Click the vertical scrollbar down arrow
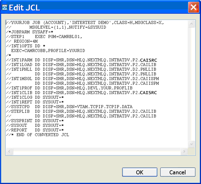This screenshot has height=184, width=201. (192, 144)
